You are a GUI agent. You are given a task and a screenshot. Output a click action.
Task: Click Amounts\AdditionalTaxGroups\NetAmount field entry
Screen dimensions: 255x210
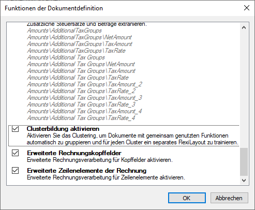click(79, 37)
